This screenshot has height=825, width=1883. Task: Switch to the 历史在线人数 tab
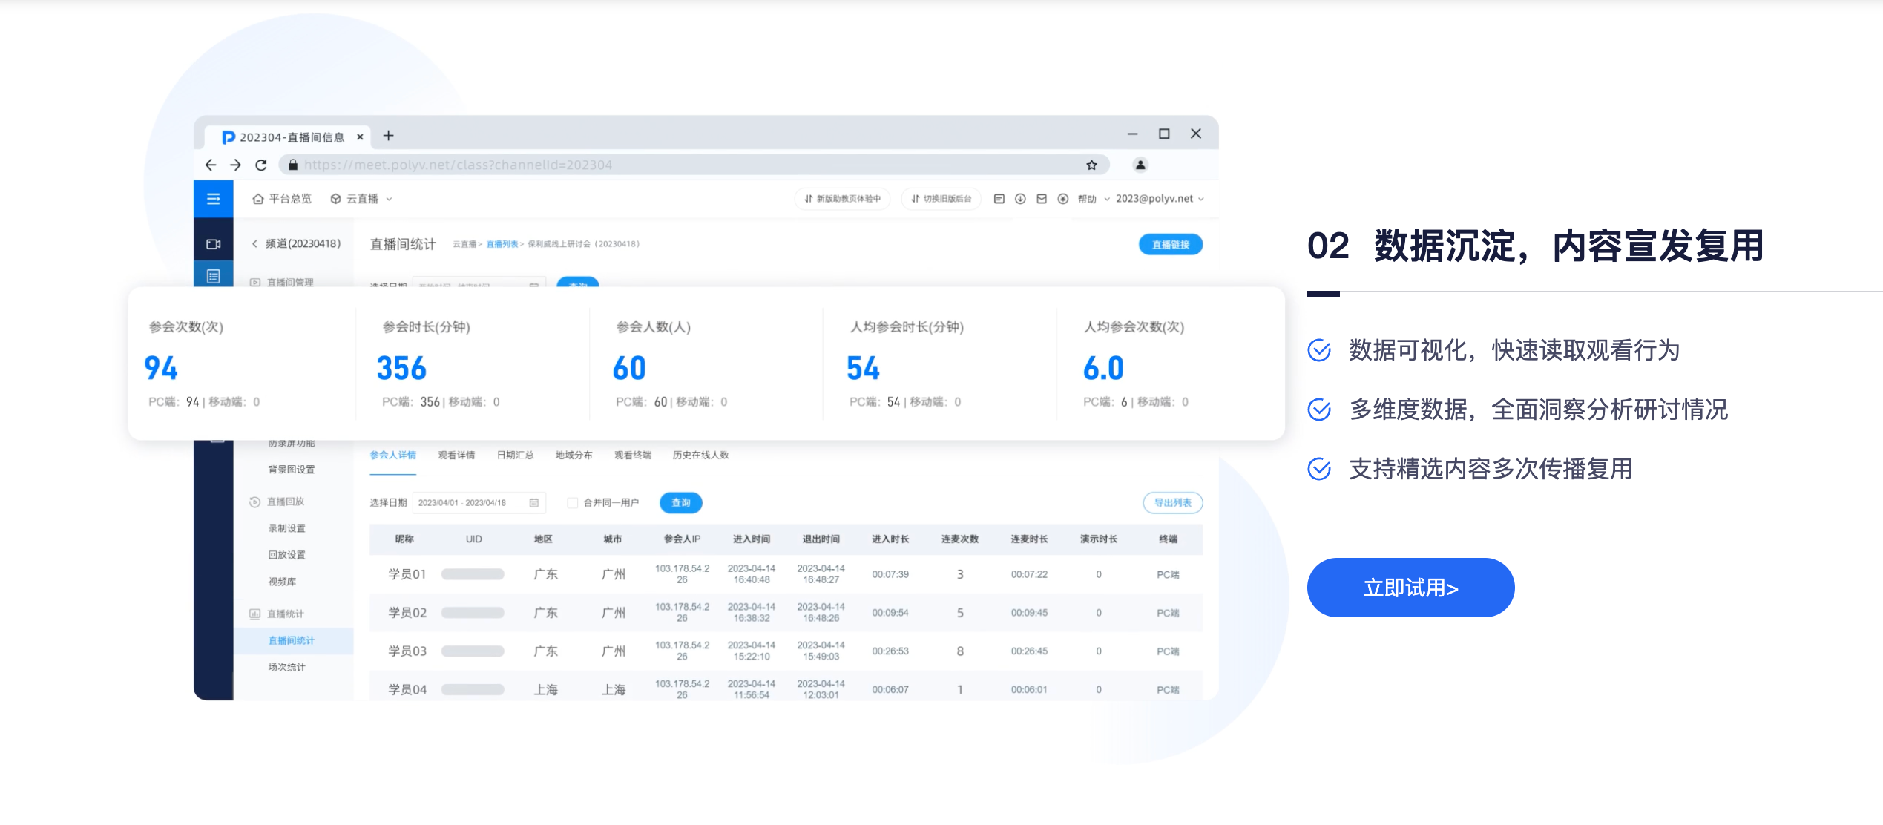(701, 456)
